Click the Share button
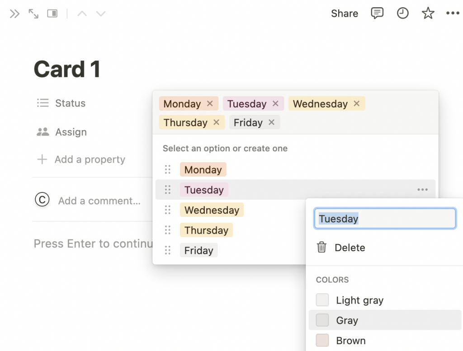Image resolution: width=463 pixels, height=351 pixels. (x=345, y=14)
